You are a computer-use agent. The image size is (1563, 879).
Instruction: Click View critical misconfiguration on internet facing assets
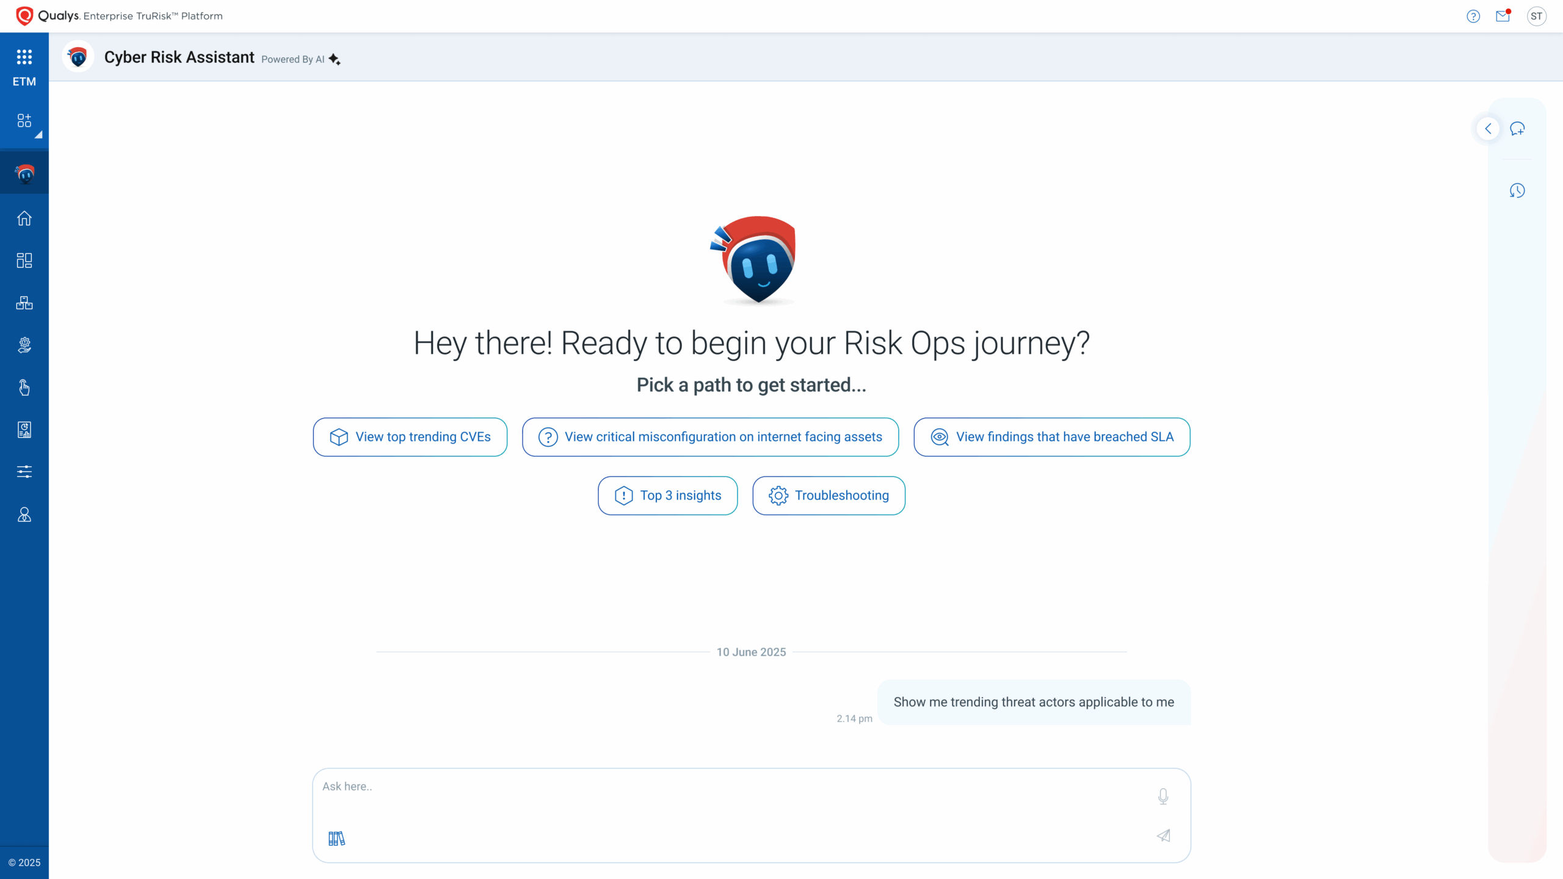click(x=710, y=437)
